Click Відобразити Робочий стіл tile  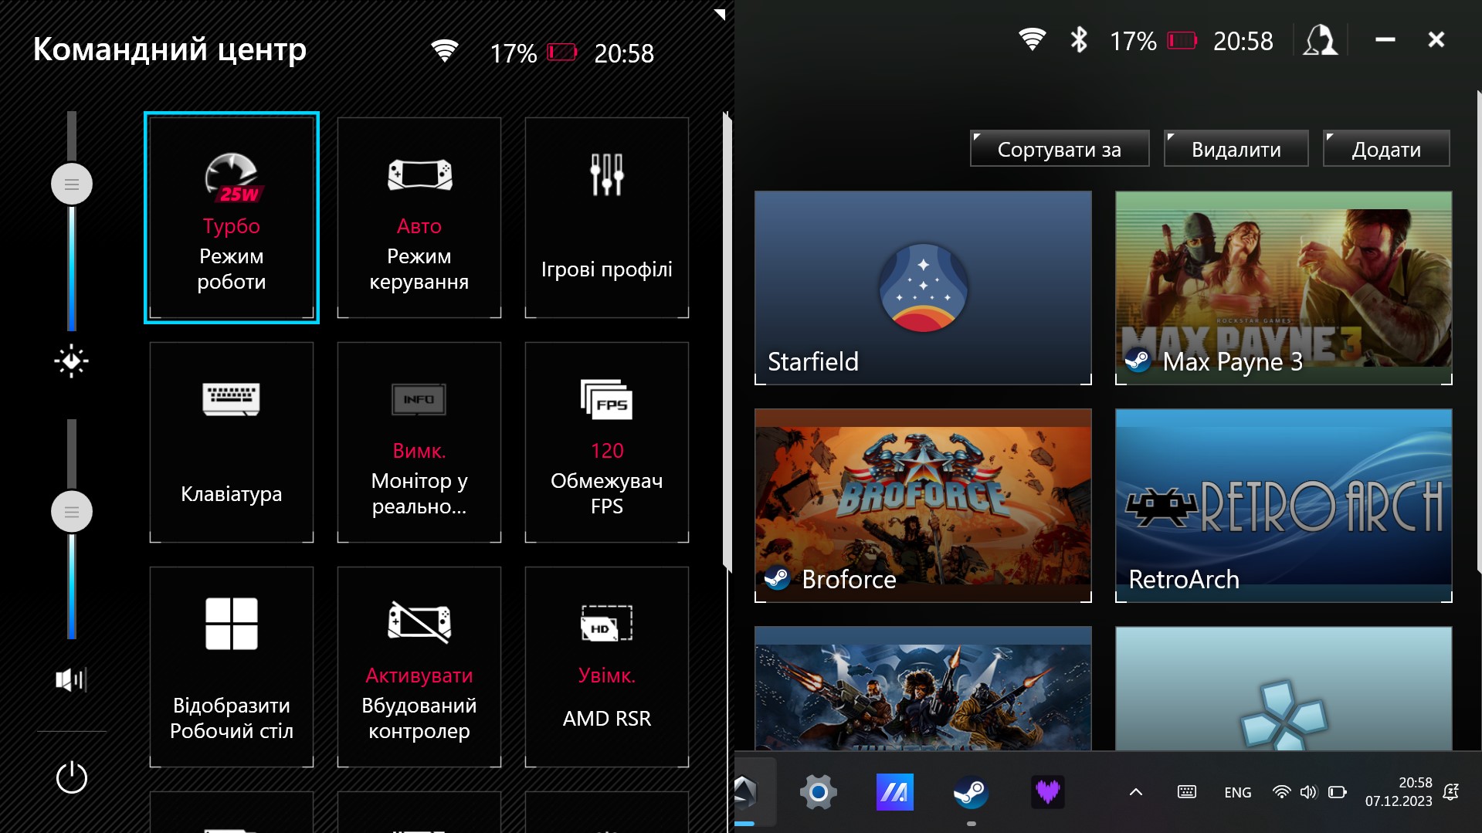click(x=231, y=667)
